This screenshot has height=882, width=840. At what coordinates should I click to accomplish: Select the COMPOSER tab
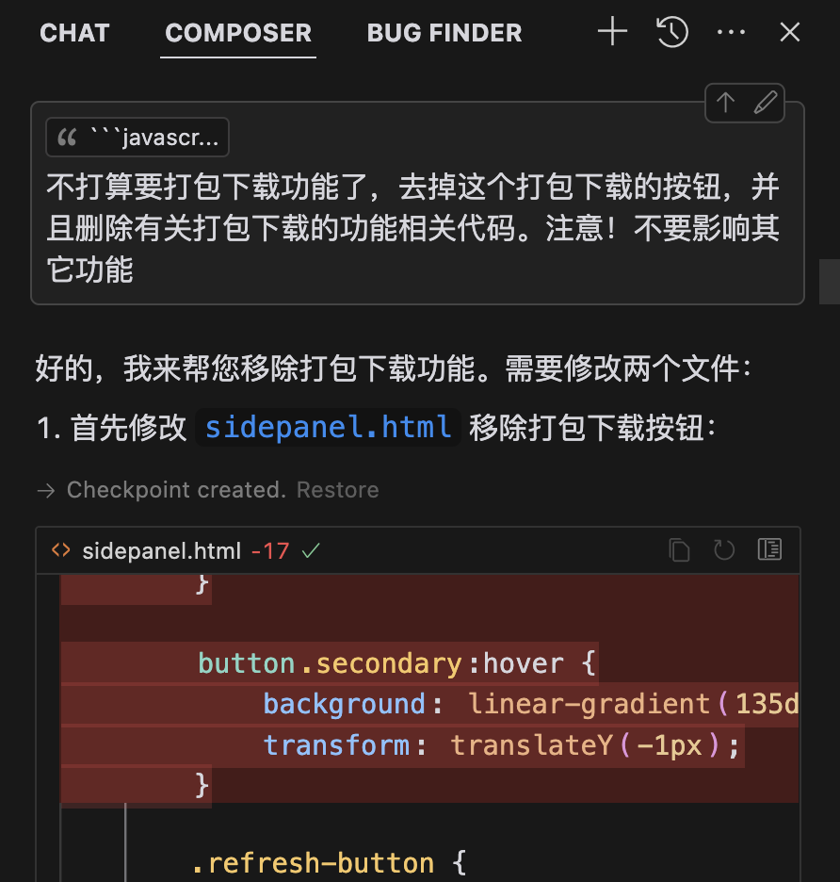(x=238, y=33)
